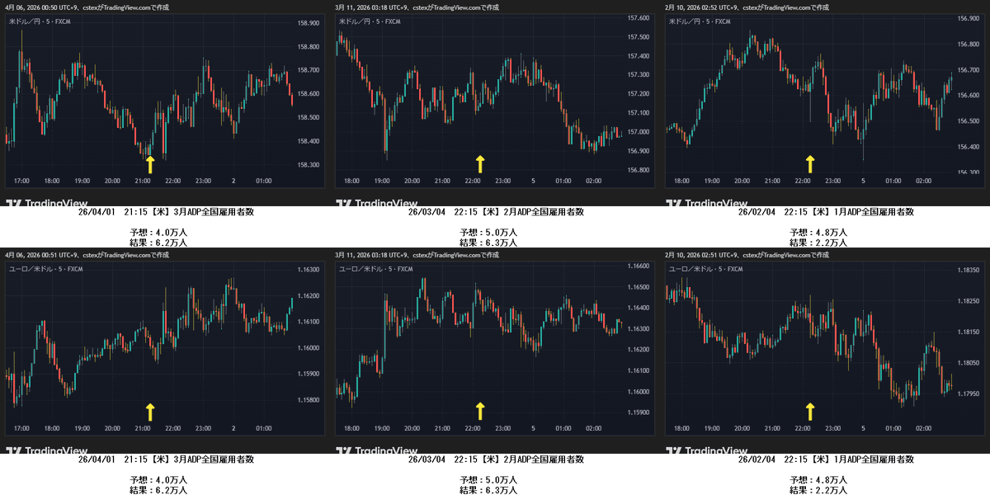Select 'ユーロ／米ドル・5・FXCM' title in 4月 06 chart
This screenshot has height=495, width=990.
(45, 269)
